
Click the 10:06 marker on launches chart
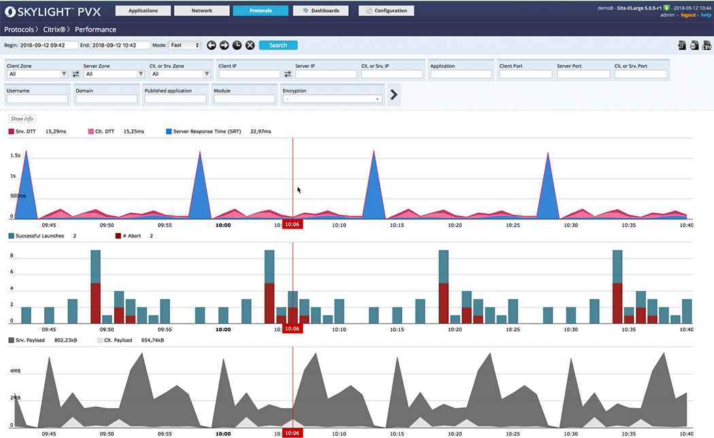click(292, 328)
